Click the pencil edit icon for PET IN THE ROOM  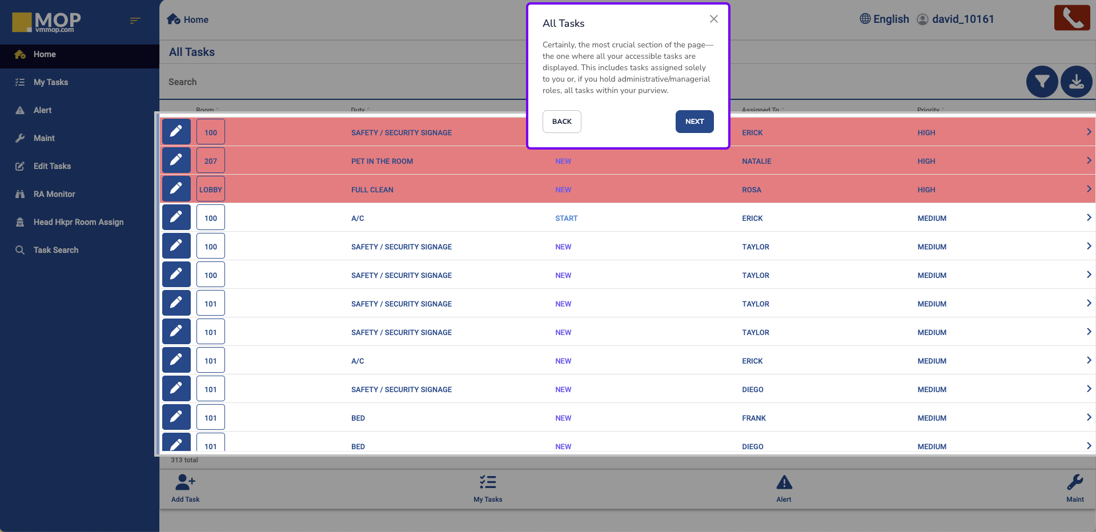[176, 160]
